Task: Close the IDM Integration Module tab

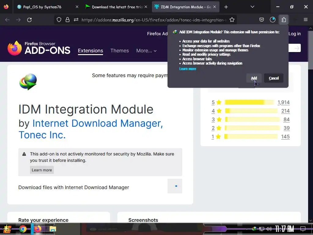Action: 215,7
